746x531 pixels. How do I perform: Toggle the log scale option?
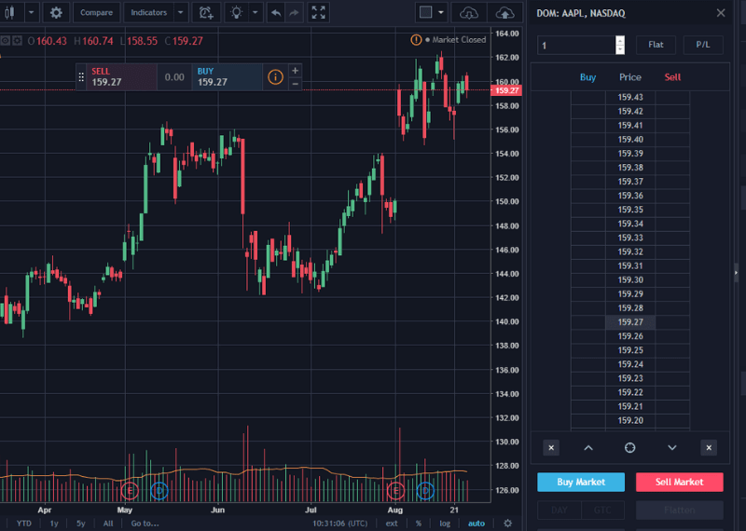[x=446, y=524]
